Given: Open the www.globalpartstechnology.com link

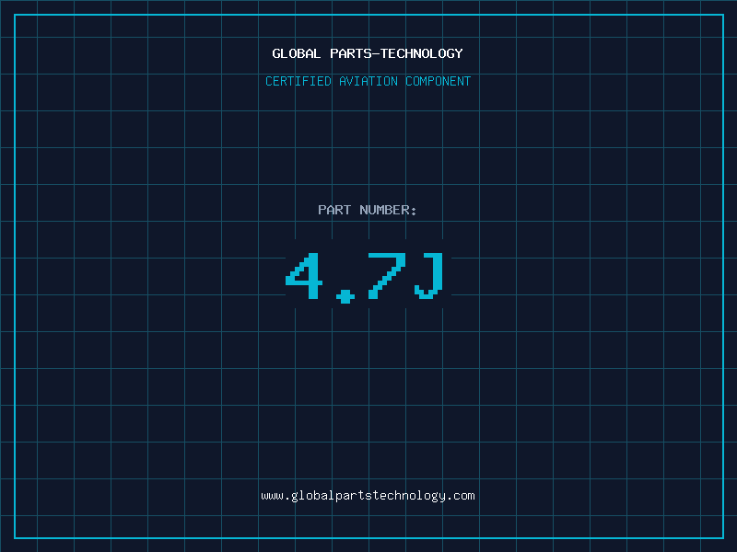Looking at the screenshot, I should (x=368, y=496).
